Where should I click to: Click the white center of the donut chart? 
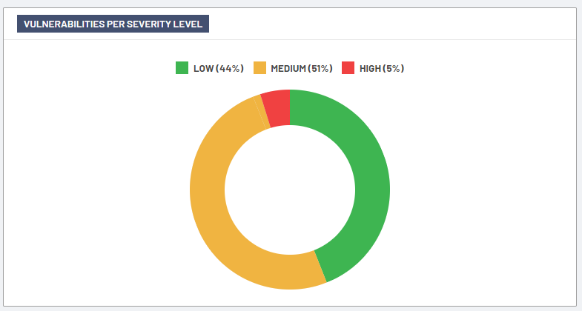tap(290, 190)
